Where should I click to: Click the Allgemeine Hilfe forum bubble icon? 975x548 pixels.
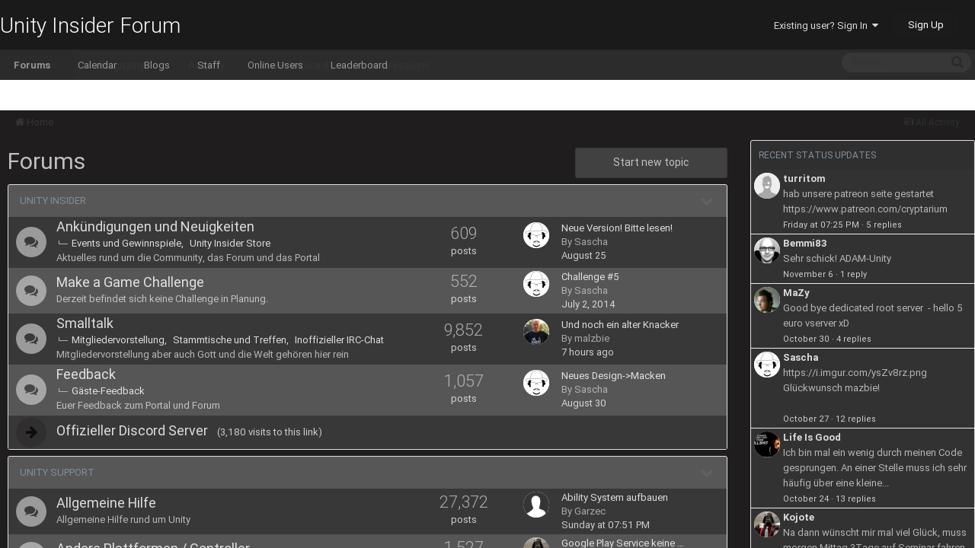[x=31, y=511]
